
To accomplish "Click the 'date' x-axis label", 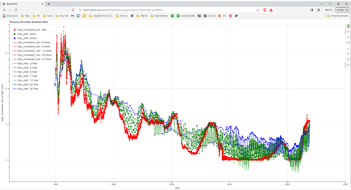I will click(178, 188).
